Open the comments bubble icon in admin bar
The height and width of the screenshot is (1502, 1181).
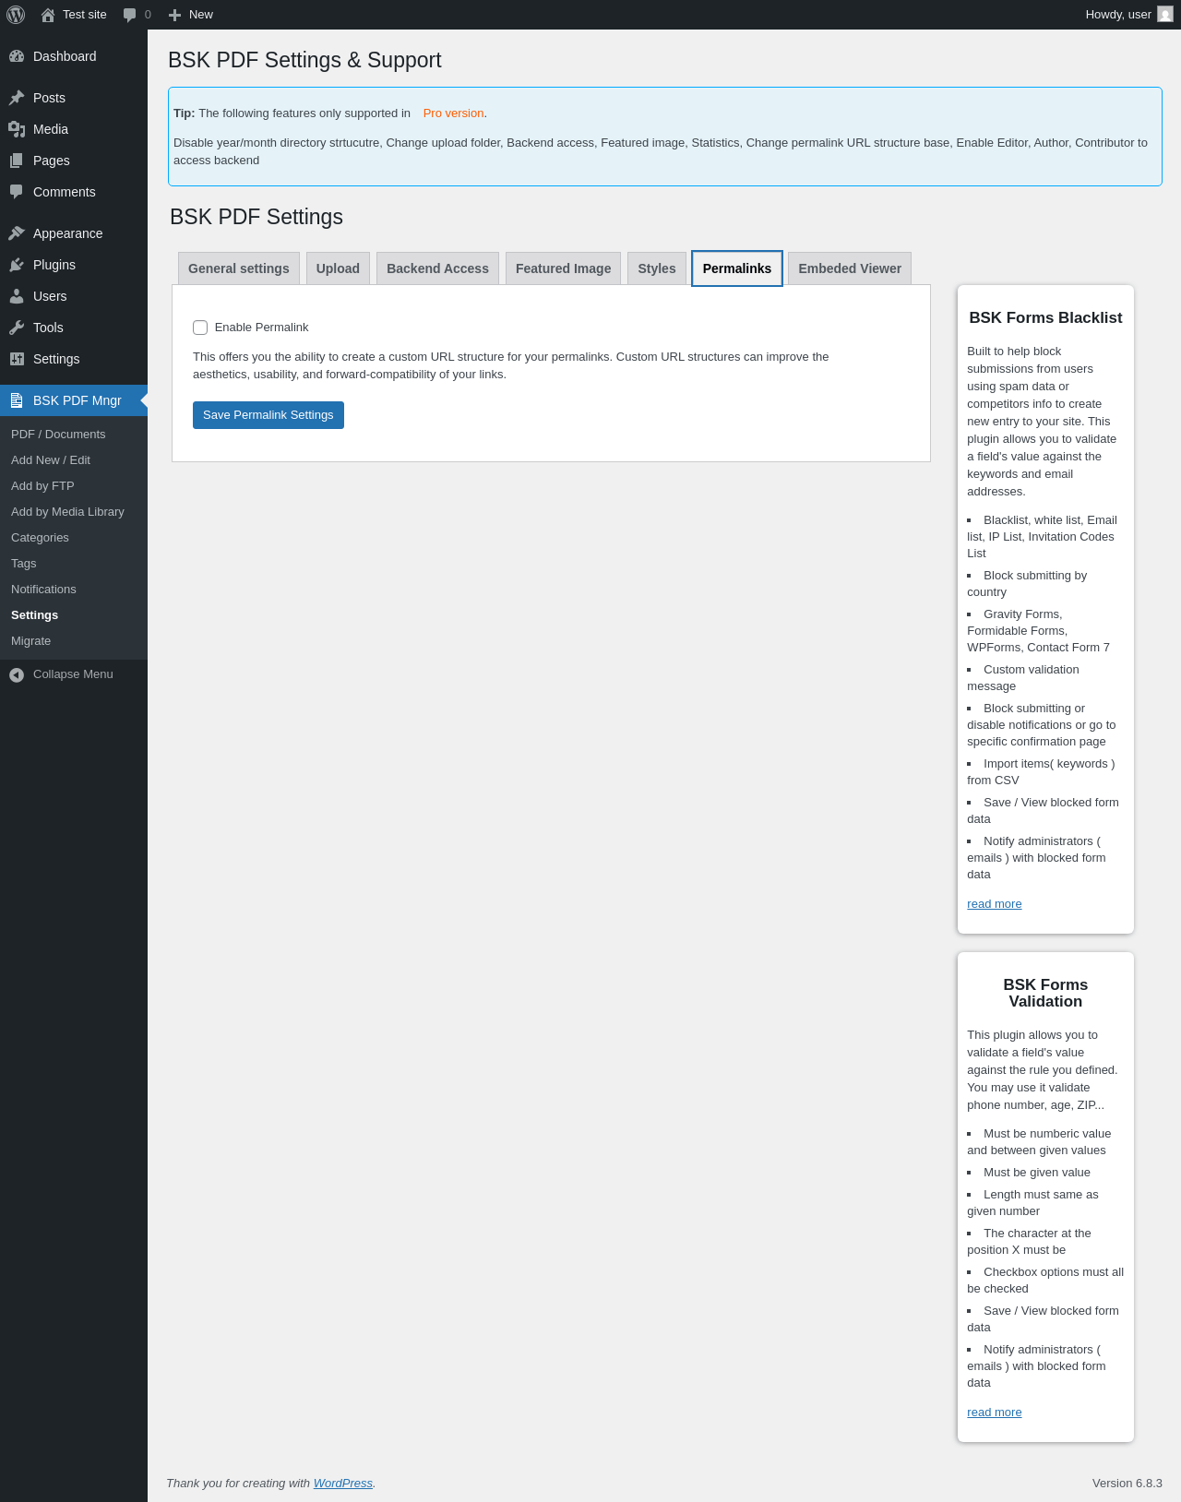[130, 15]
